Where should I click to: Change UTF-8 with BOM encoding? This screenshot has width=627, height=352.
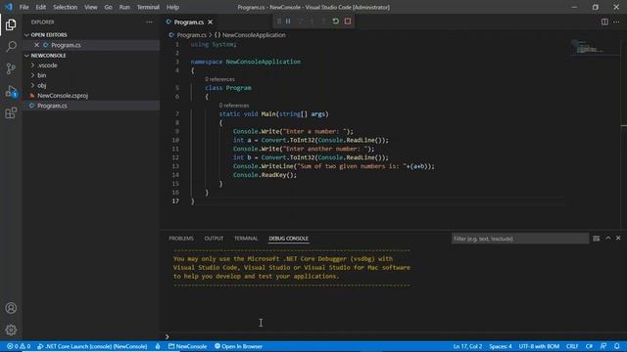point(539,346)
